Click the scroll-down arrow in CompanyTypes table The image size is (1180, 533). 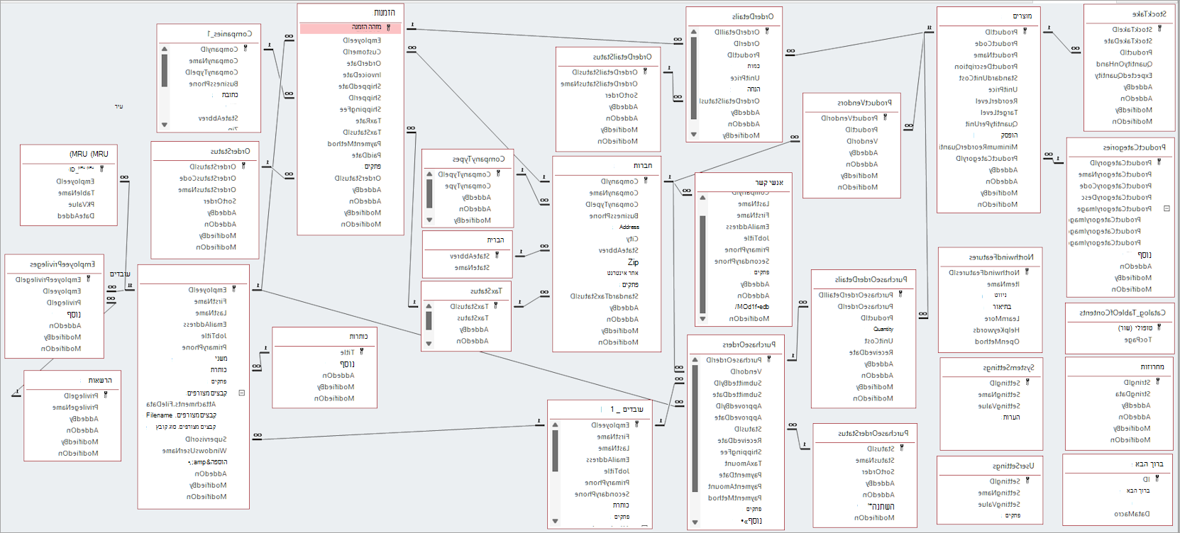pyautogui.click(x=429, y=220)
